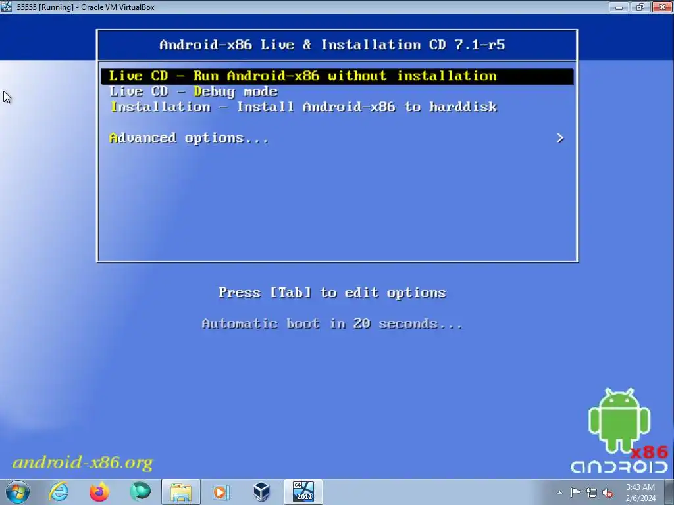This screenshot has width=674, height=505.
Task: Open the media player taskbar icon
Action: tap(221, 492)
